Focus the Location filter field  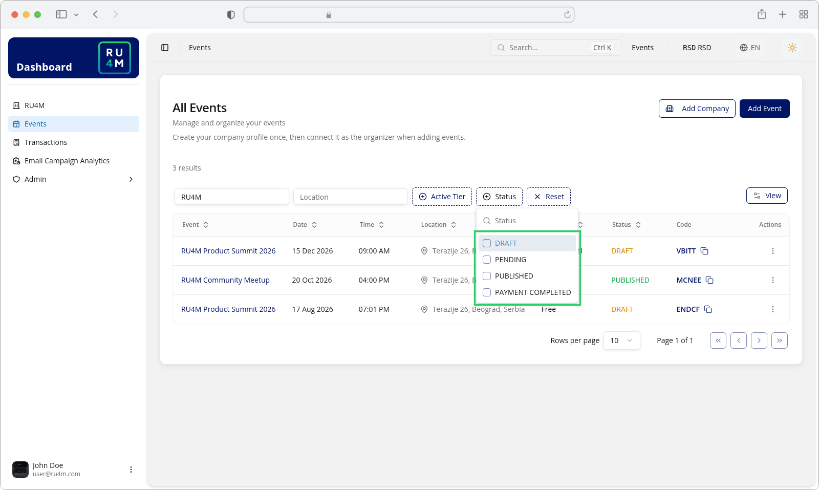(351, 197)
